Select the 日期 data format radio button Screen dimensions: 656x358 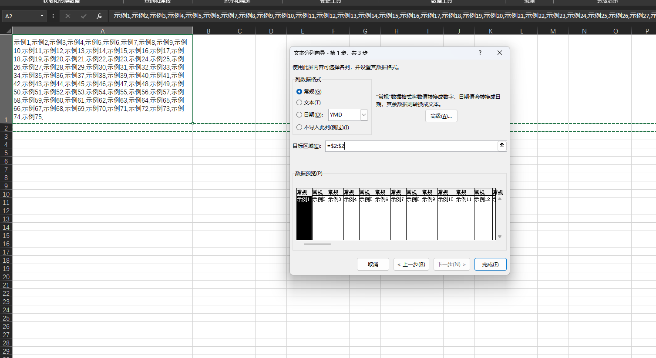pos(299,114)
